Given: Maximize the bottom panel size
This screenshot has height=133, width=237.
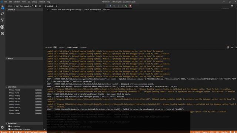Looking at the screenshot, I should coord(232,47).
